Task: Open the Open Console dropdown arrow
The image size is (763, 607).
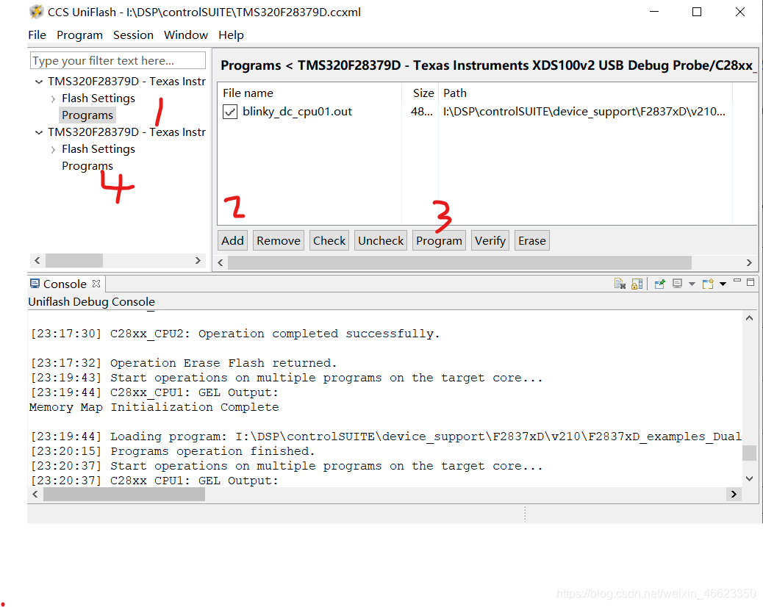Action: tap(723, 284)
